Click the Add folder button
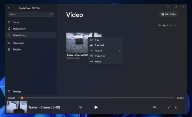192x117 pixels. click(168, 14)
